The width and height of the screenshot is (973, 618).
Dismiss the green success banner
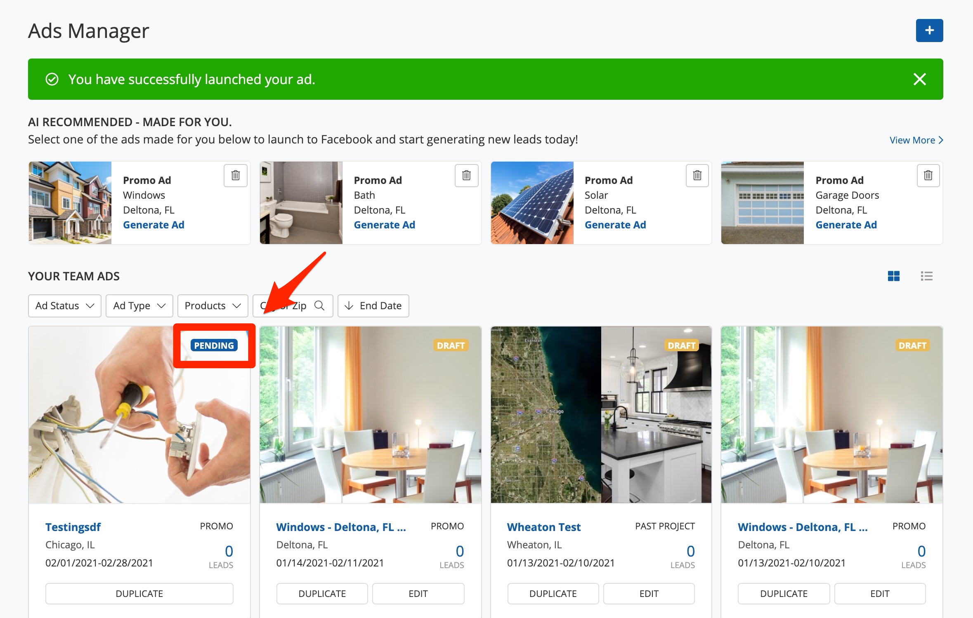[919, 79]
